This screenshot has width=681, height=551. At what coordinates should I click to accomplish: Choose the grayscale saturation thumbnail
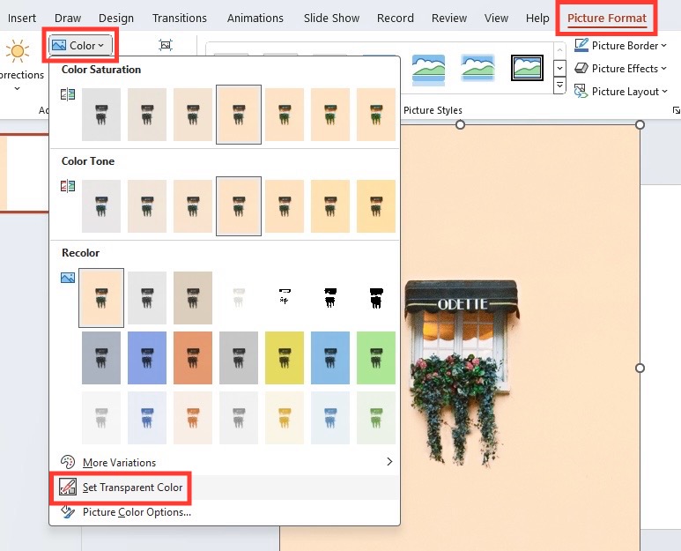101,115
